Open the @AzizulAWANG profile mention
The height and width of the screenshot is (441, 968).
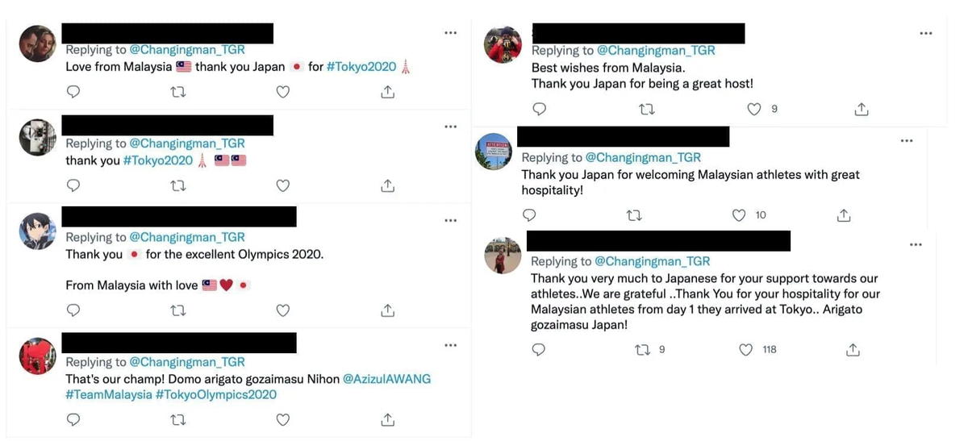[x=387, y=379]
